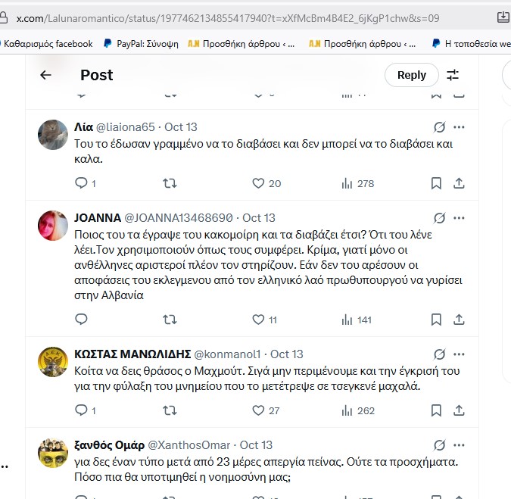Open the PayPal: Σύνοψη bookmark
The width and height of the screenshot is (511, 499).
[x=141, y=44]
